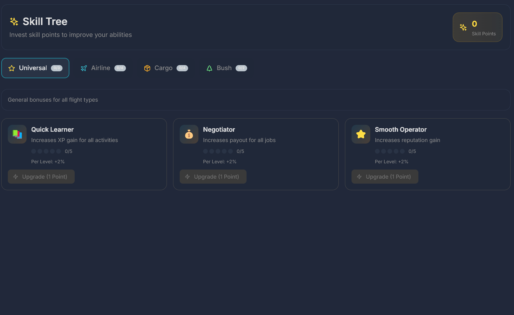Screen dimensions: 514x315
Task: Click the Airline 0/4 progress badge
Action: (120, 68)
